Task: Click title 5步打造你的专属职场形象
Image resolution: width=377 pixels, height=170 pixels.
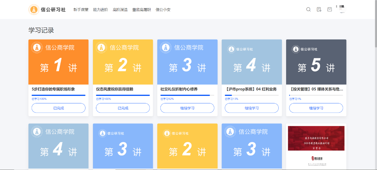Action: coord(53,89)
